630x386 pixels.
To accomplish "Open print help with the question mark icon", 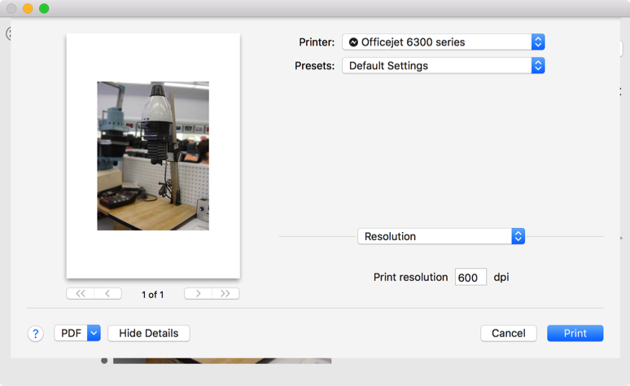I will (35, 333).
